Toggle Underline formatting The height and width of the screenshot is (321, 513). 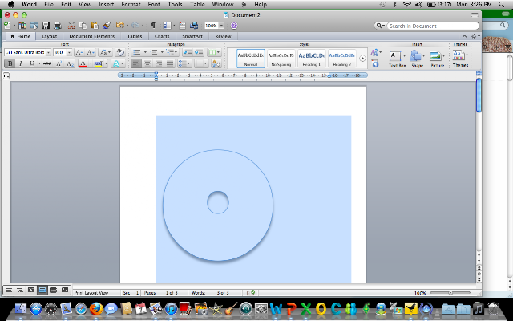coord(32,63)
